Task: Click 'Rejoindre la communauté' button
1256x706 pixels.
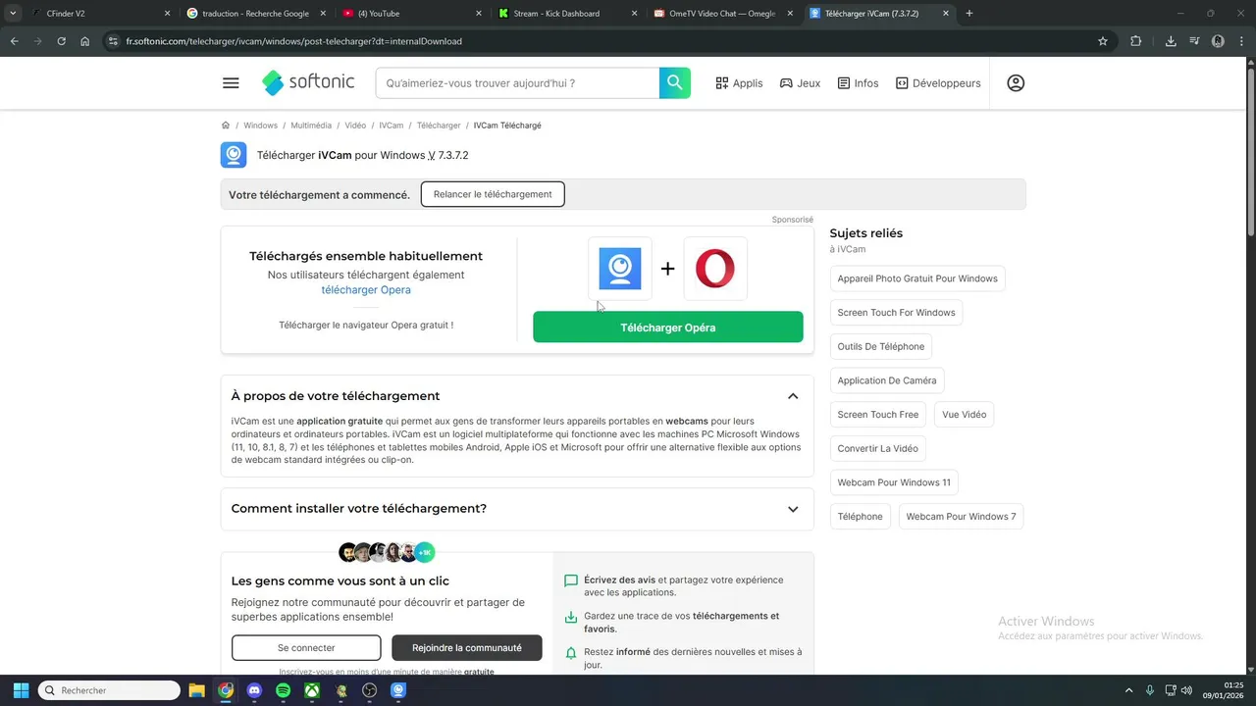Action: [467, 648]
